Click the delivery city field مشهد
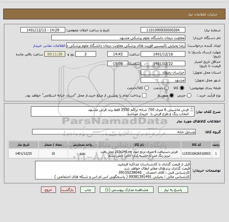The width and height of the screenshot is (229, 222). [x=163, y=80]
